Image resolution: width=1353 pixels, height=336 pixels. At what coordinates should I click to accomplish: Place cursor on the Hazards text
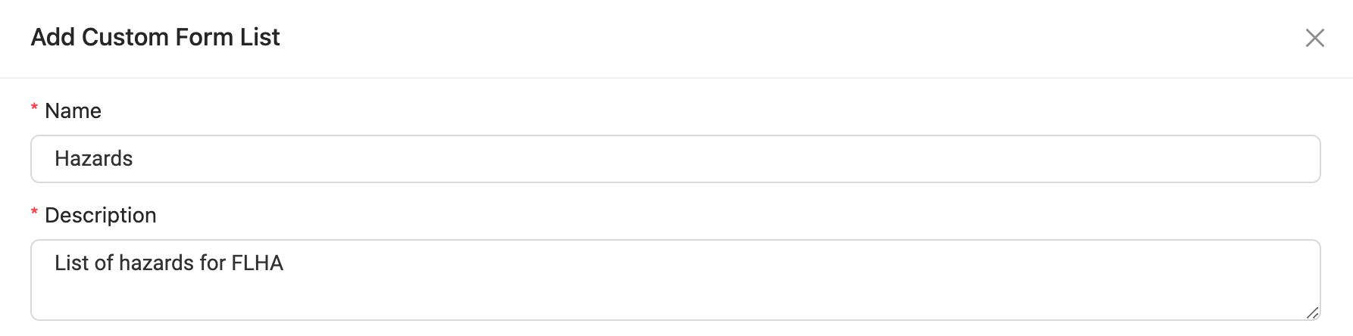pos(93,159)
